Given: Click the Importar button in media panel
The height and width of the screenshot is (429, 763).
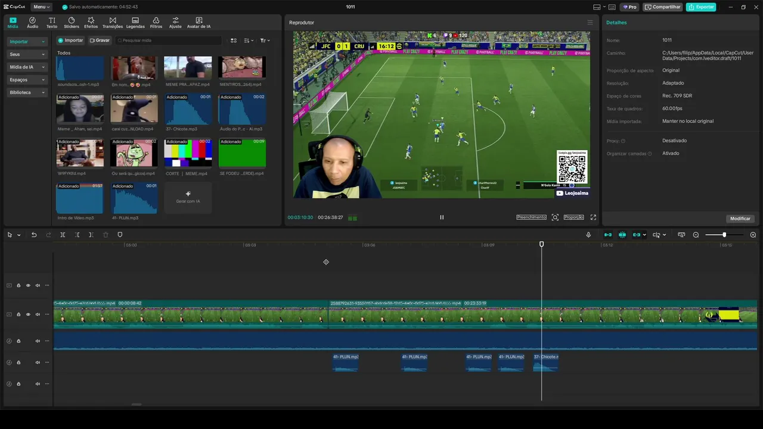Looking at the screenshot, I should coord(70,41).
